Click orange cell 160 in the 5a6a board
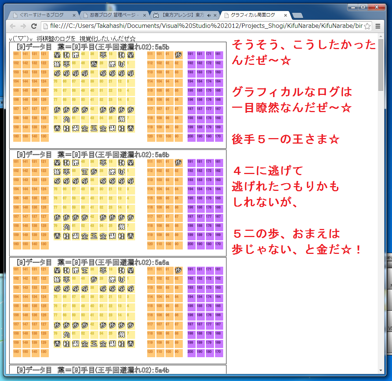Screen dimensions: 392x381 17,353
